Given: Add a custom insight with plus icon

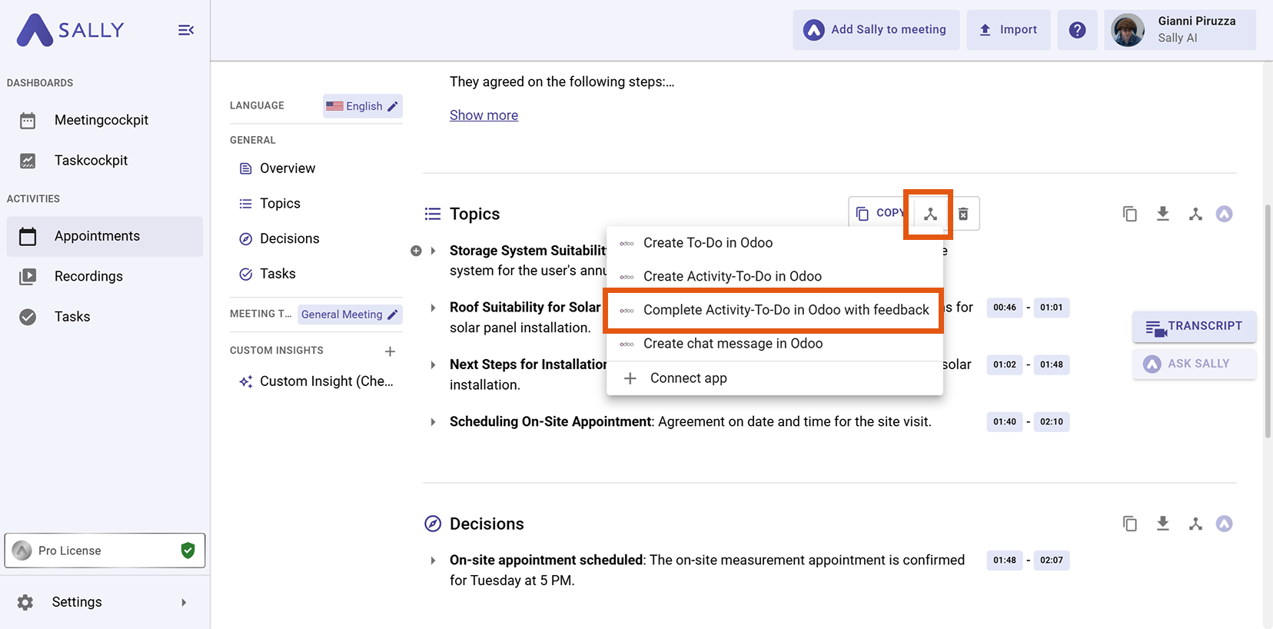Looking at the screenshot, I should coord(390,351).
